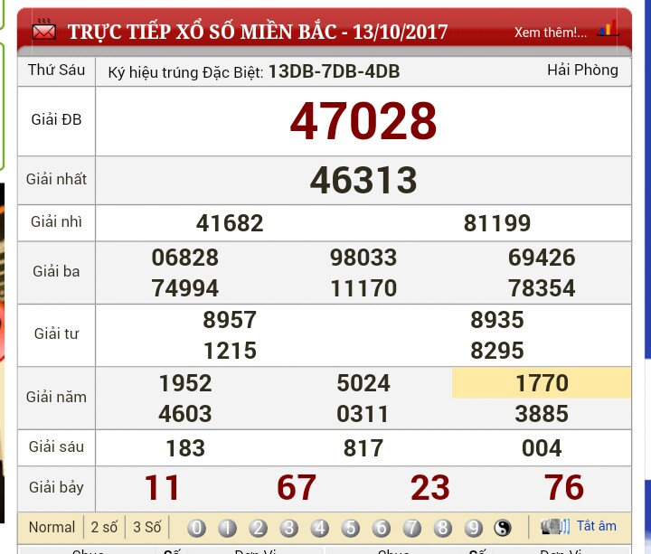Select the digit 1 filter ball
This screenshot has height=554, width=651.
[x=228, y=528]
